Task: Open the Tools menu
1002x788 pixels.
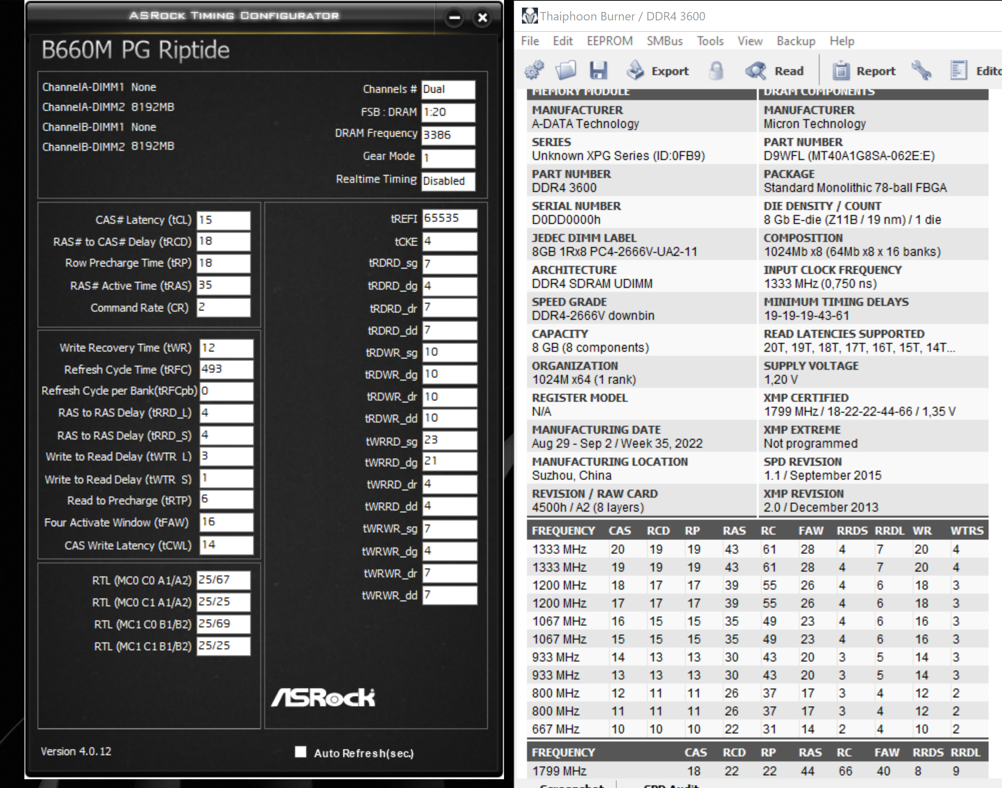Action: coord(710,41)
